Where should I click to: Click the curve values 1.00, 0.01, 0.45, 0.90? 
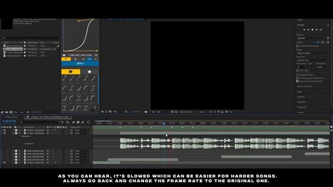[80, 55]
